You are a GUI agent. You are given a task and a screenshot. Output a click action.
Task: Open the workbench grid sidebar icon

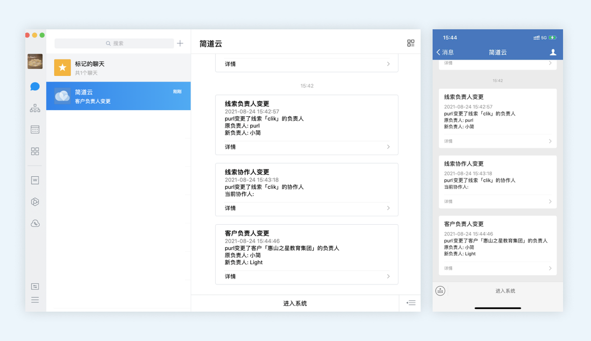click(x=35, y=151)
